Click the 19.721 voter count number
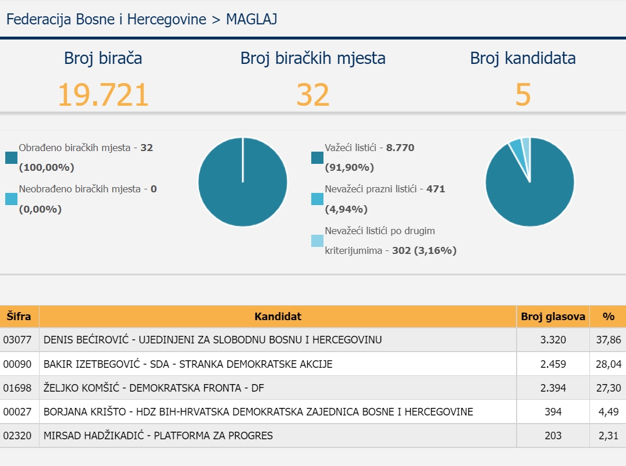This screenshot has height=466, width=626. 103,95
